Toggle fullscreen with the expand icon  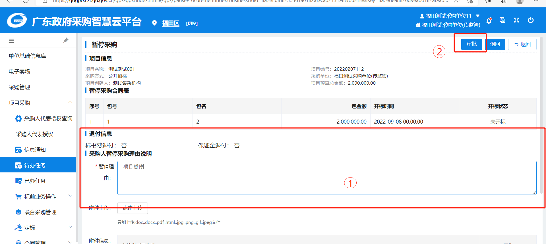516,20
